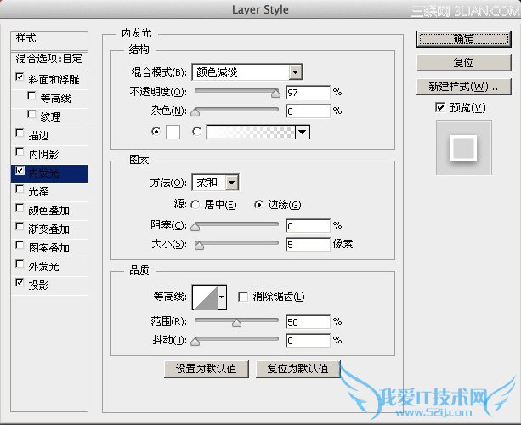Choose 居中 source radio option
The width and height of the screenshot is (521, 425).
point(195,205)
